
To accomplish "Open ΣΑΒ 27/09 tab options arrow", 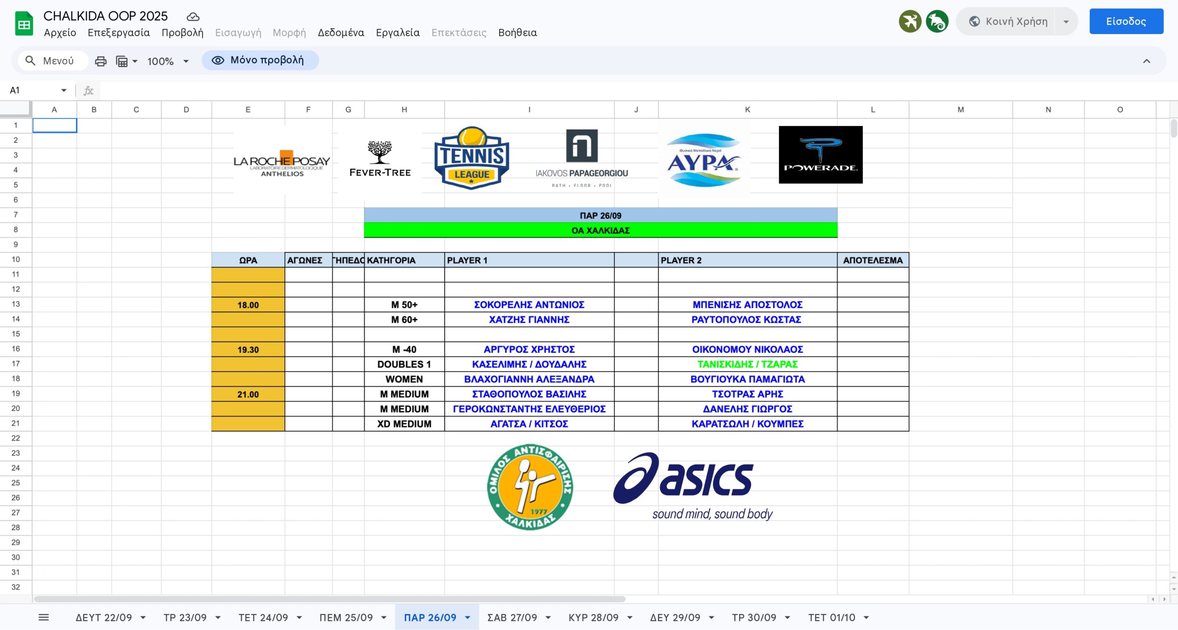I will (x=548, y=617).
